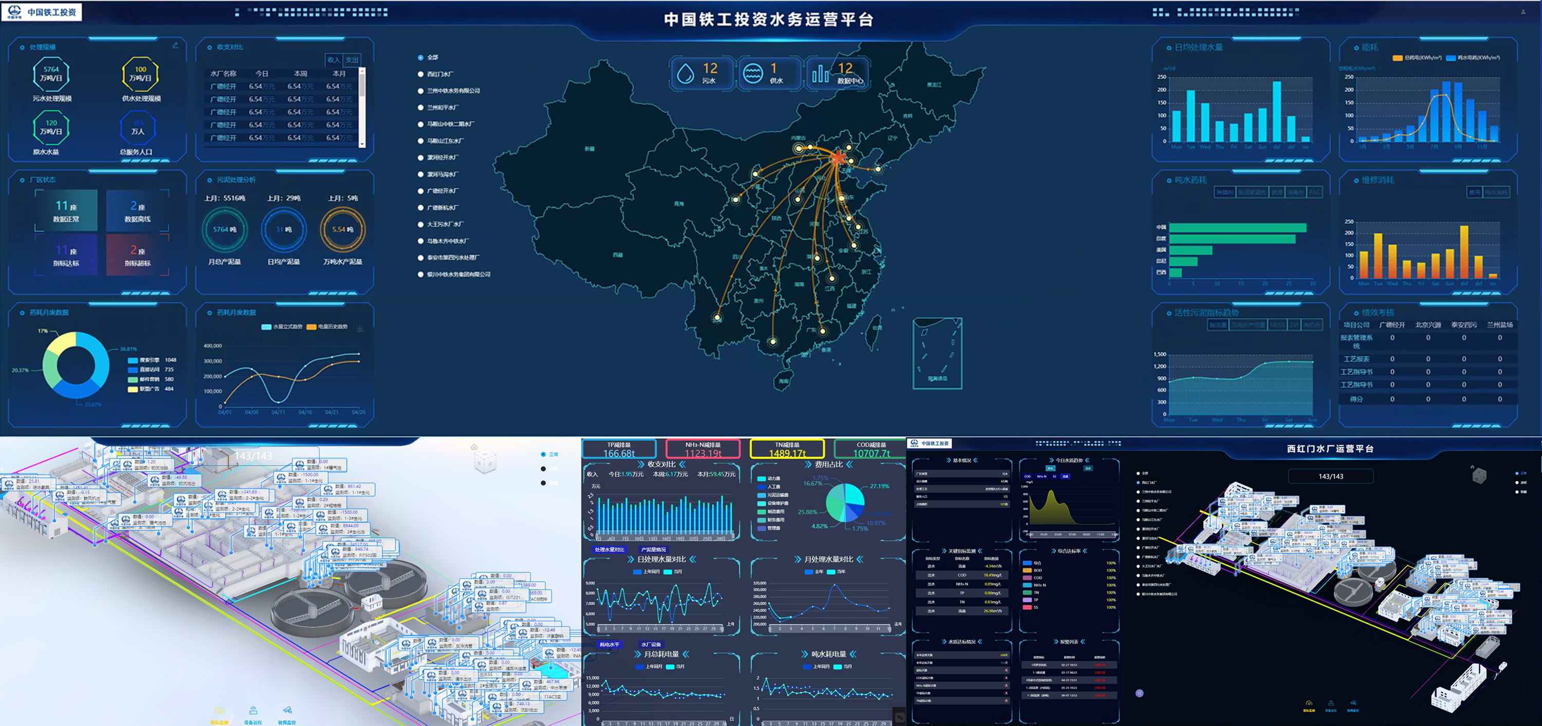Image resolution: width=1542 pixels, height=726 pixels.
Task: Switch to the MLSS tab in 活性污泥指标趋势
Action: coord(1277,325)
